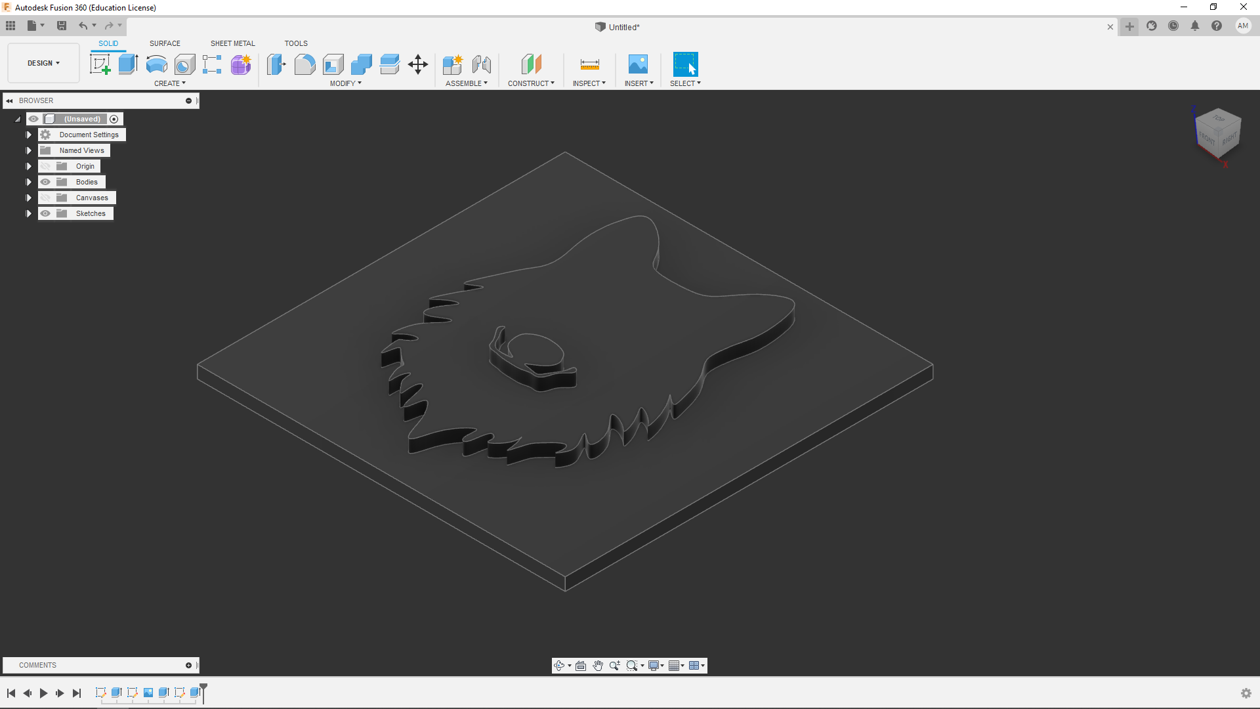Click the display settings toolbar icon
Viewport: 1260px width, 709px height.
654,665
